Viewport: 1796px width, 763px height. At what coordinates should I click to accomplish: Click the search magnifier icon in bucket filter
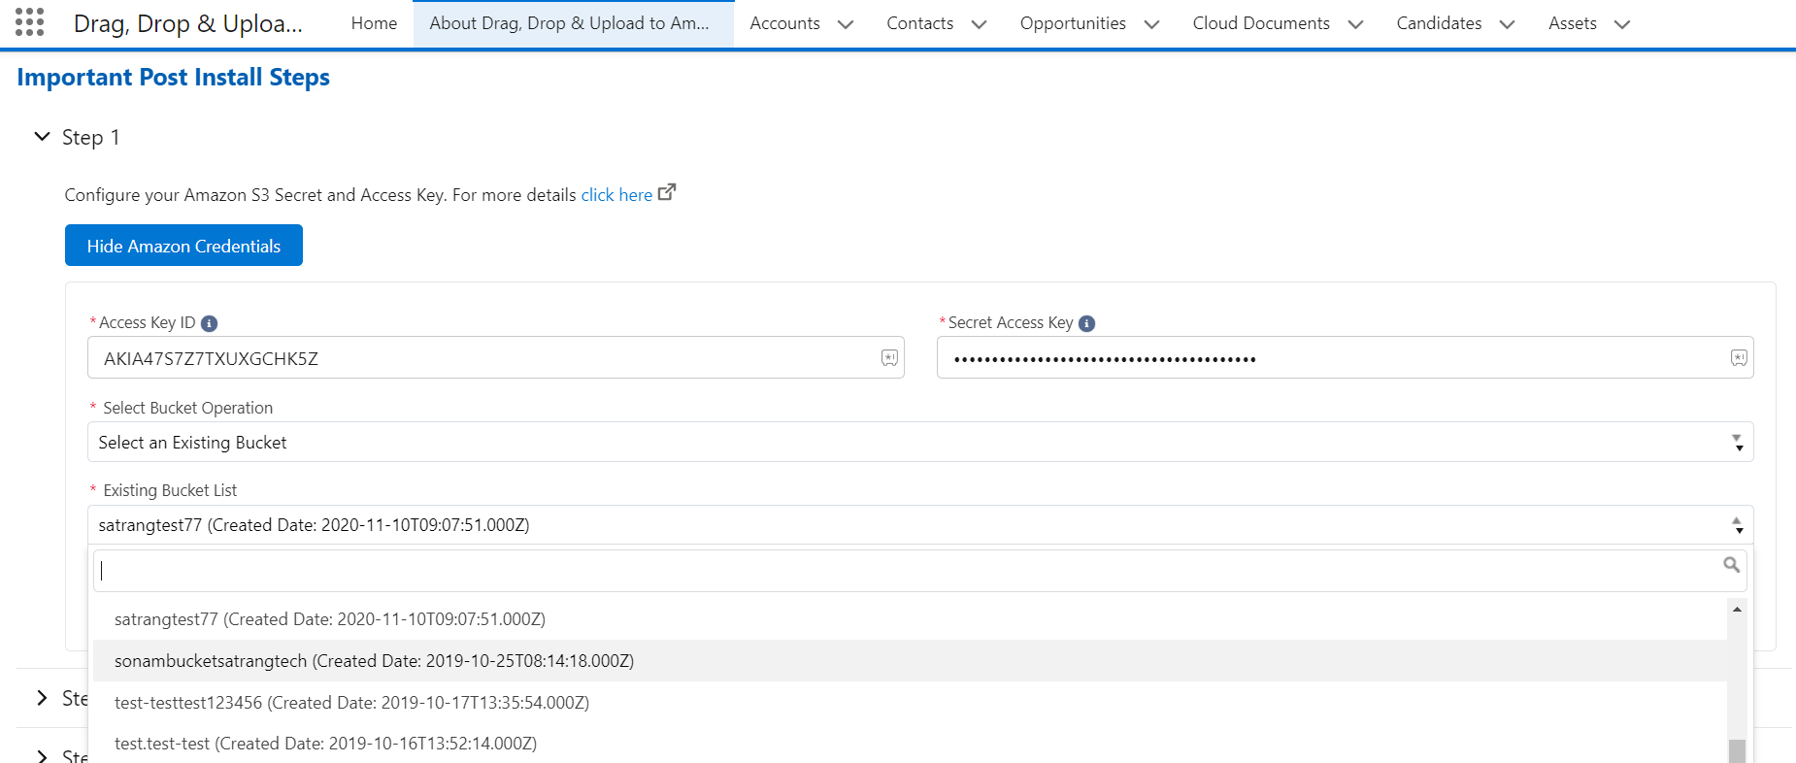point(1731,564)
